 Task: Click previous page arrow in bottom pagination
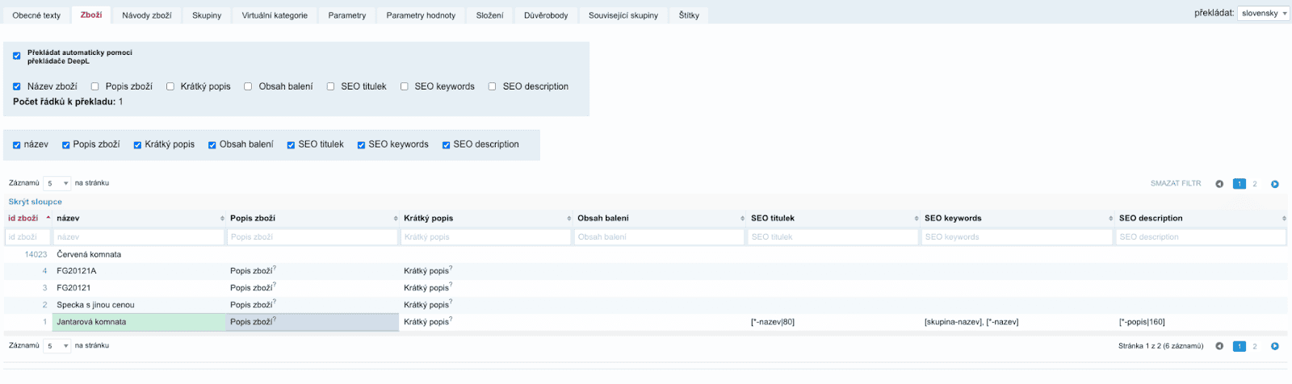(x=1219, y=346)
